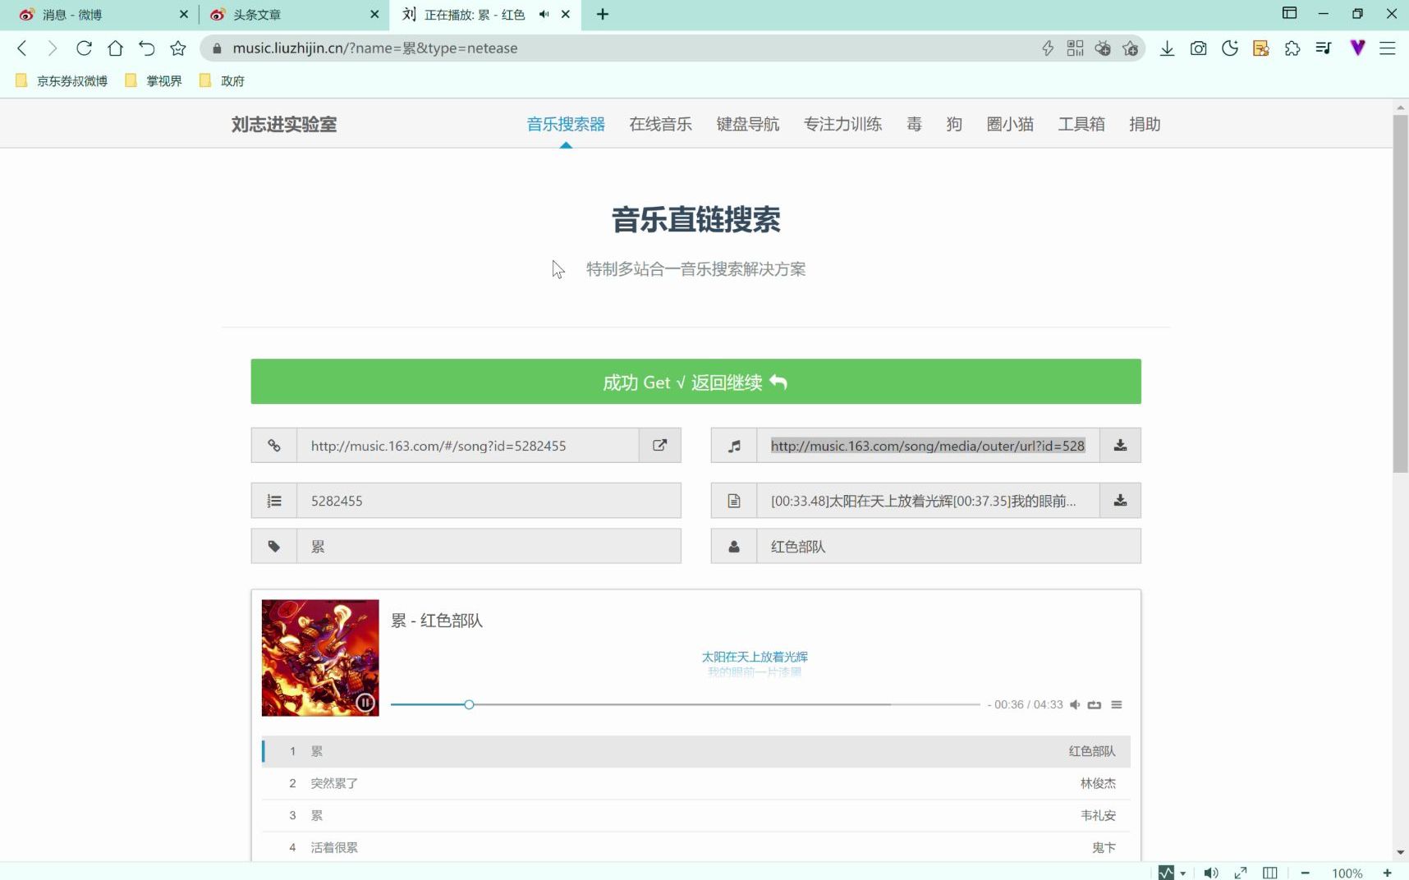This screenshot has width=1409, height=880.
Task: Click the status bar fullscreen arrows icon
Action: pos(1241,873)
